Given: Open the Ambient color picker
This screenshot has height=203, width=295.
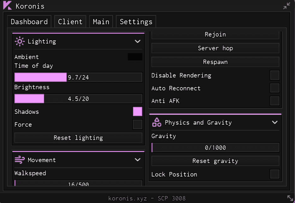Looking at the screenshot, I should pos(135,57).
